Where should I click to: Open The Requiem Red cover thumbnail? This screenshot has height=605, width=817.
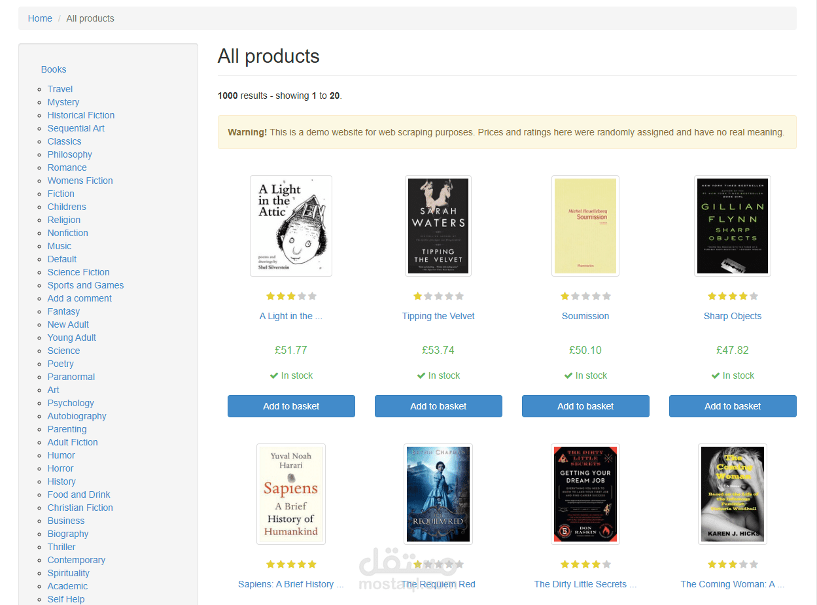click(x=438, y=494)
